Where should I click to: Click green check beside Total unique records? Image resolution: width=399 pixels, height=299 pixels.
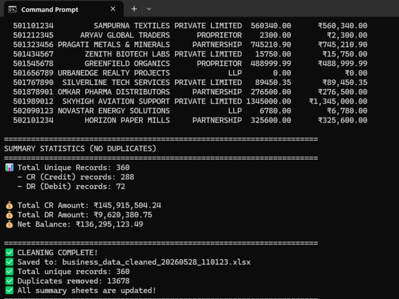coord(10,271)
